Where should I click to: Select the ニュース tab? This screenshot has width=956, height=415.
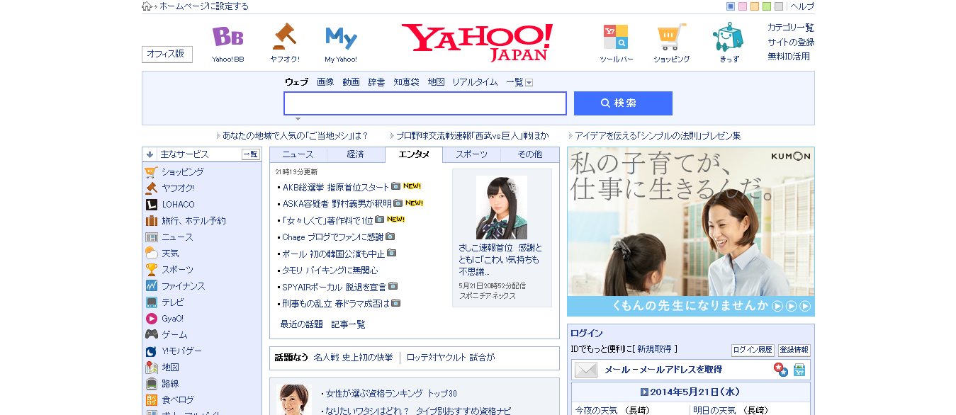point(298,154)
